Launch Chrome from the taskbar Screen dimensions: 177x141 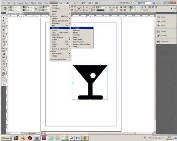[85, 138]
